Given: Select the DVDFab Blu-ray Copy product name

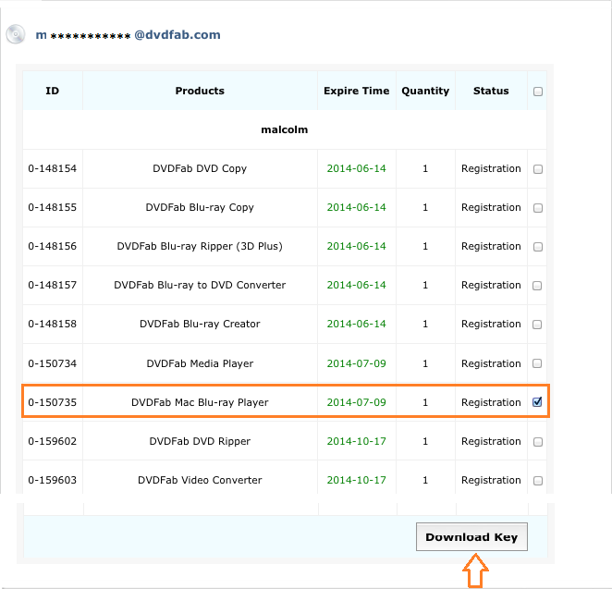Looking at the screenshot, I should [x=200, y=207].
